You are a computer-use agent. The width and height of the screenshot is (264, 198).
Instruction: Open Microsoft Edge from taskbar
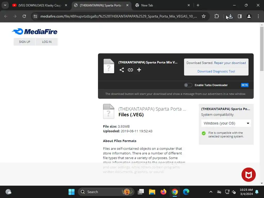(186, 192)
